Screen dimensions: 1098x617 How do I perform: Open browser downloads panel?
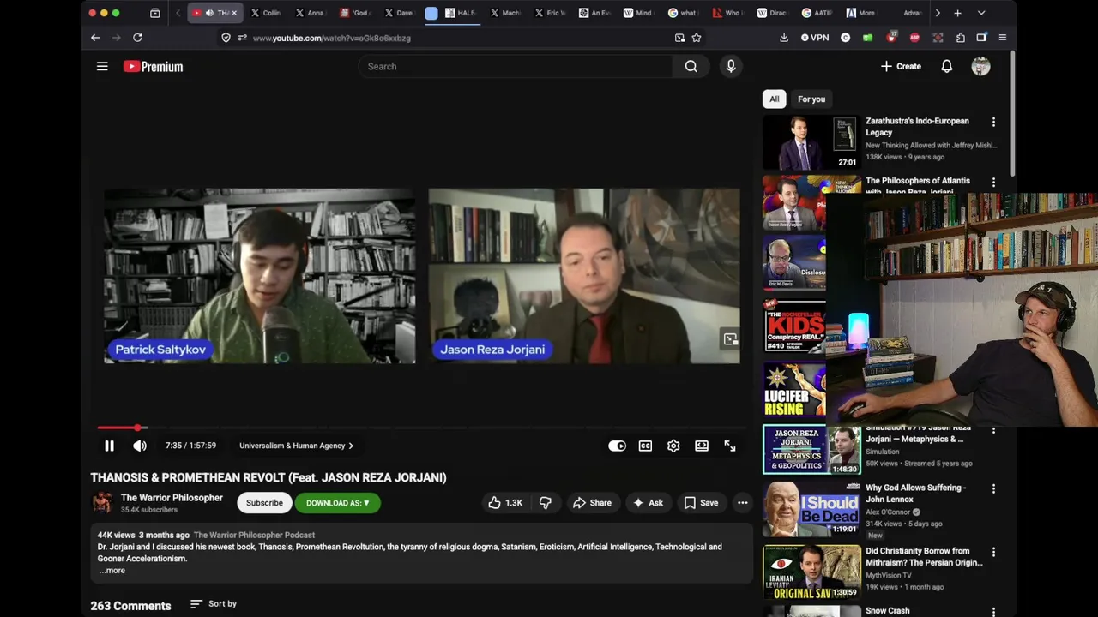[x=784, y=38]
